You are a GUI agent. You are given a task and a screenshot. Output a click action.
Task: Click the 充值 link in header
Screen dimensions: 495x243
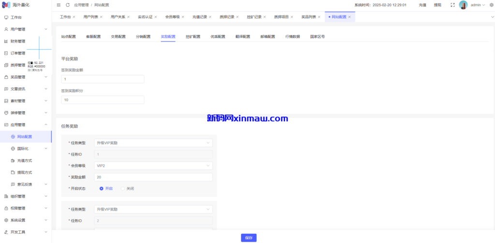422,5
